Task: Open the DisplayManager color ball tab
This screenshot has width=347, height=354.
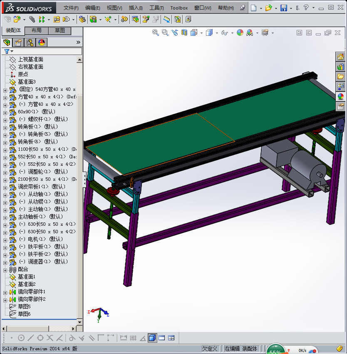Action: (x=42, y=42)
